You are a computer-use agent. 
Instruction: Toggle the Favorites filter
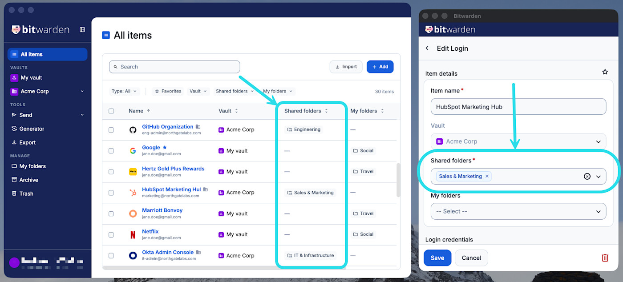point(168,91)
